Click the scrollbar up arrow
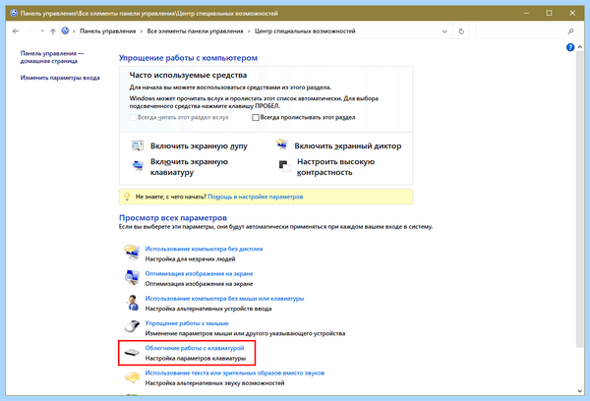The width and height of the screenshot is (590, 401). (x=580, y=47)
